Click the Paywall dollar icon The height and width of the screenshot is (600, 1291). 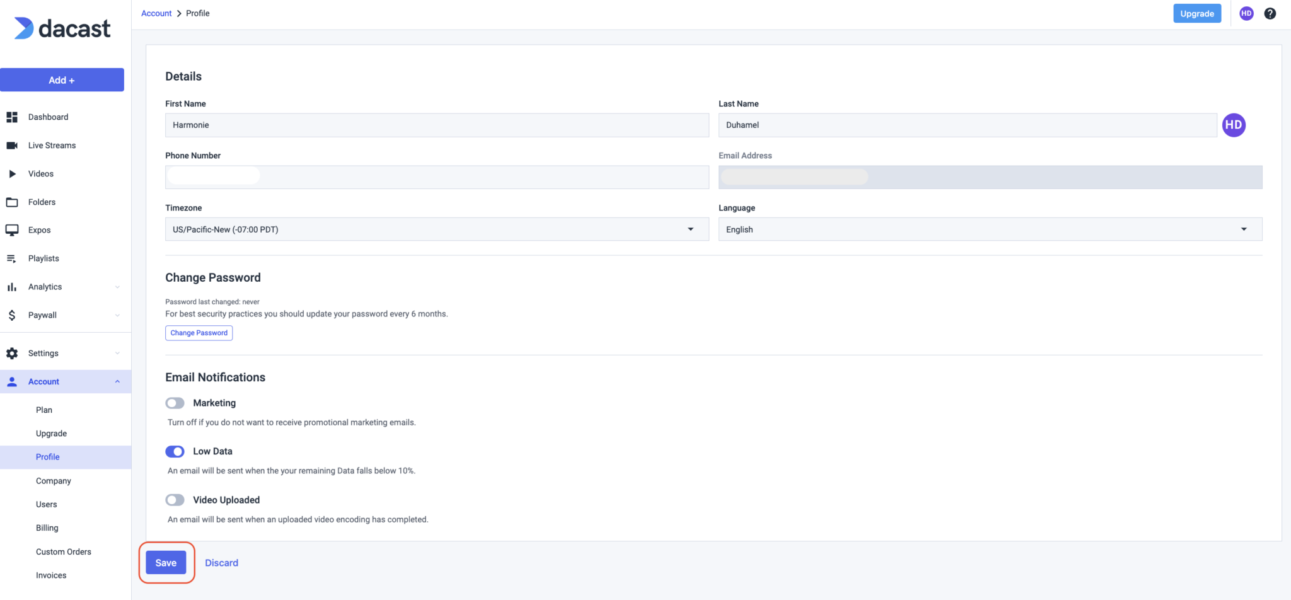pyautogui.click(x=12, y=315)
